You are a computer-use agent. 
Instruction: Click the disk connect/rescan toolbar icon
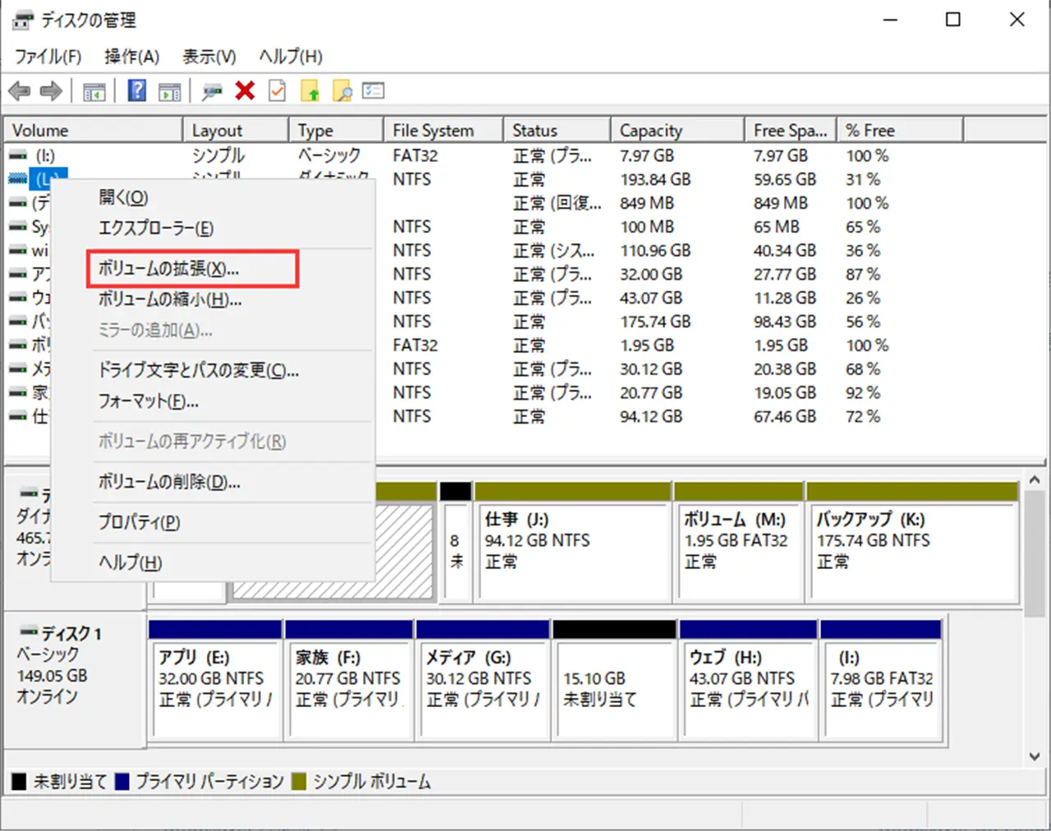[212, 91]
